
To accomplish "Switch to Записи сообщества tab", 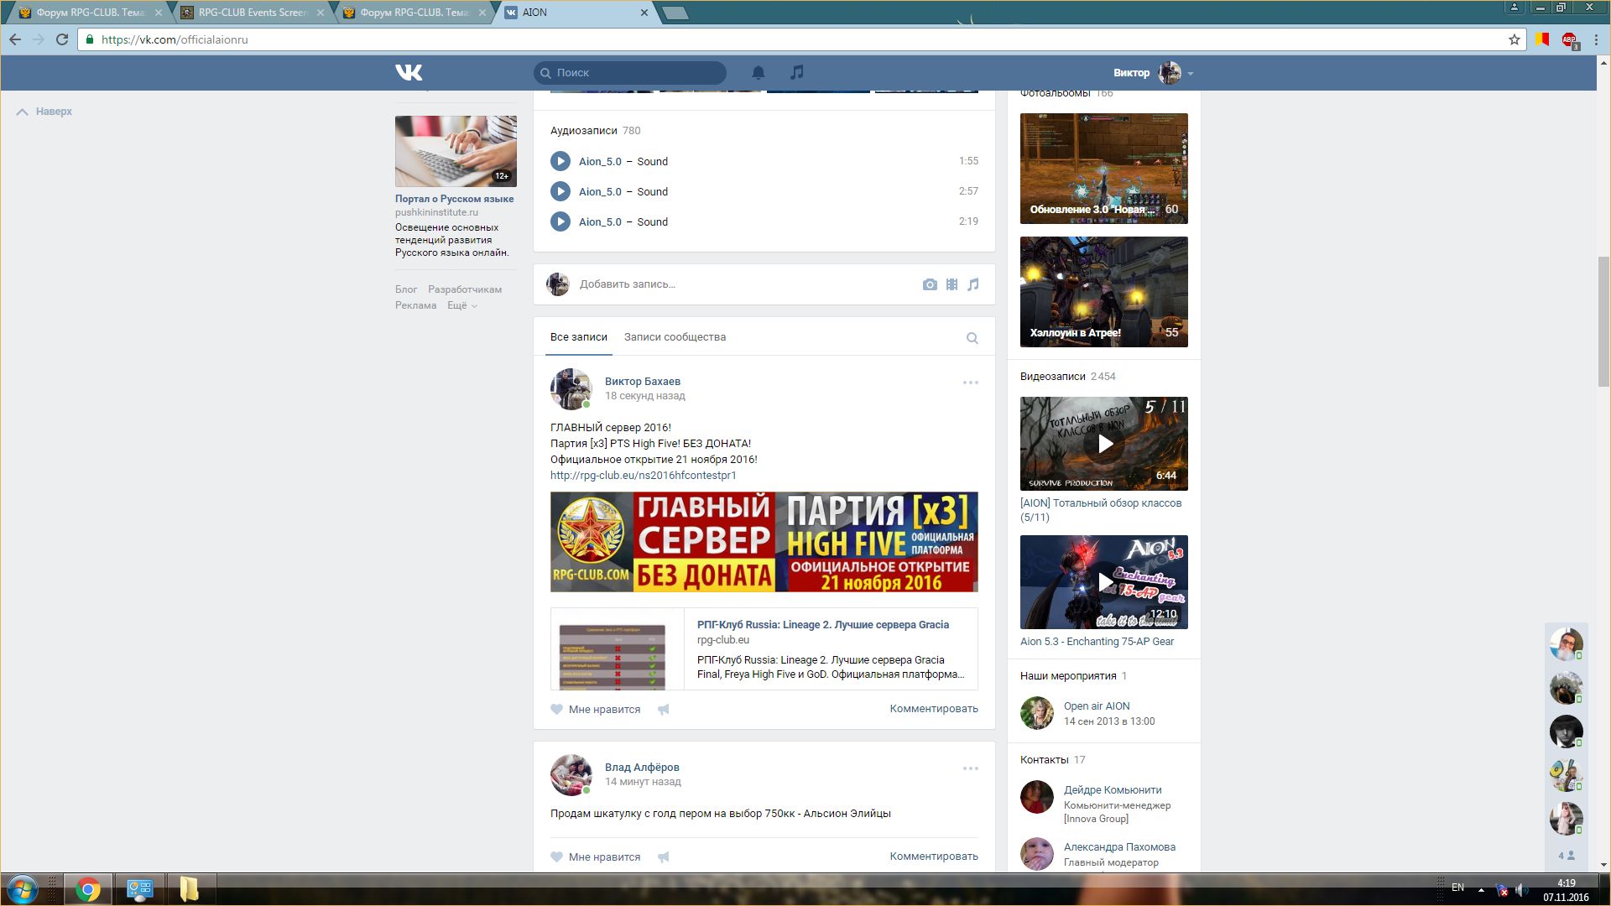I will 675,337.
